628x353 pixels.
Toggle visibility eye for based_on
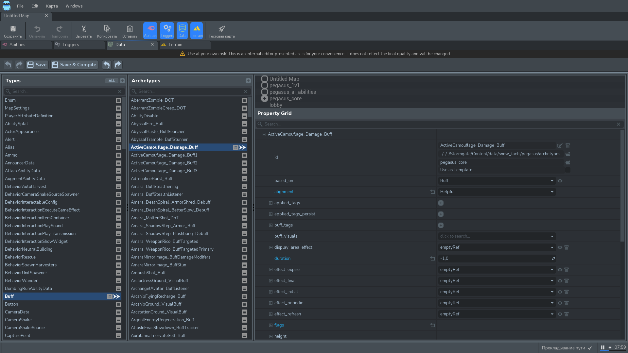(560, 181)
